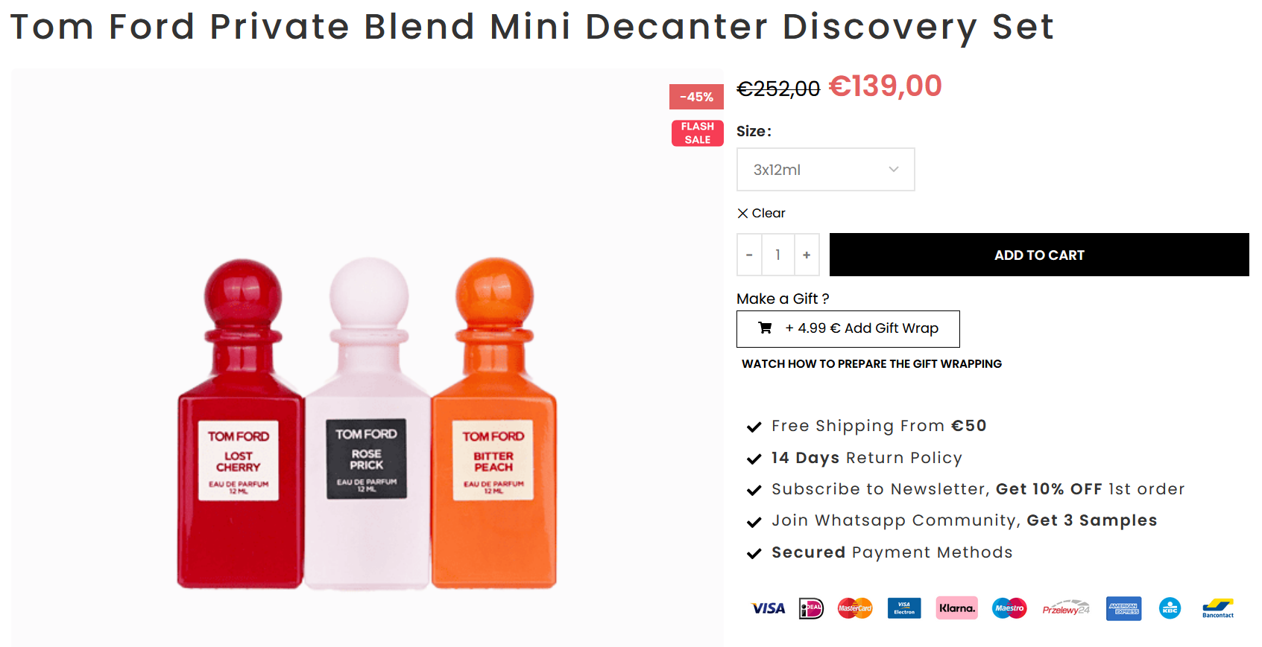
Task: Click the quantity input field
Action: [778, 255]
